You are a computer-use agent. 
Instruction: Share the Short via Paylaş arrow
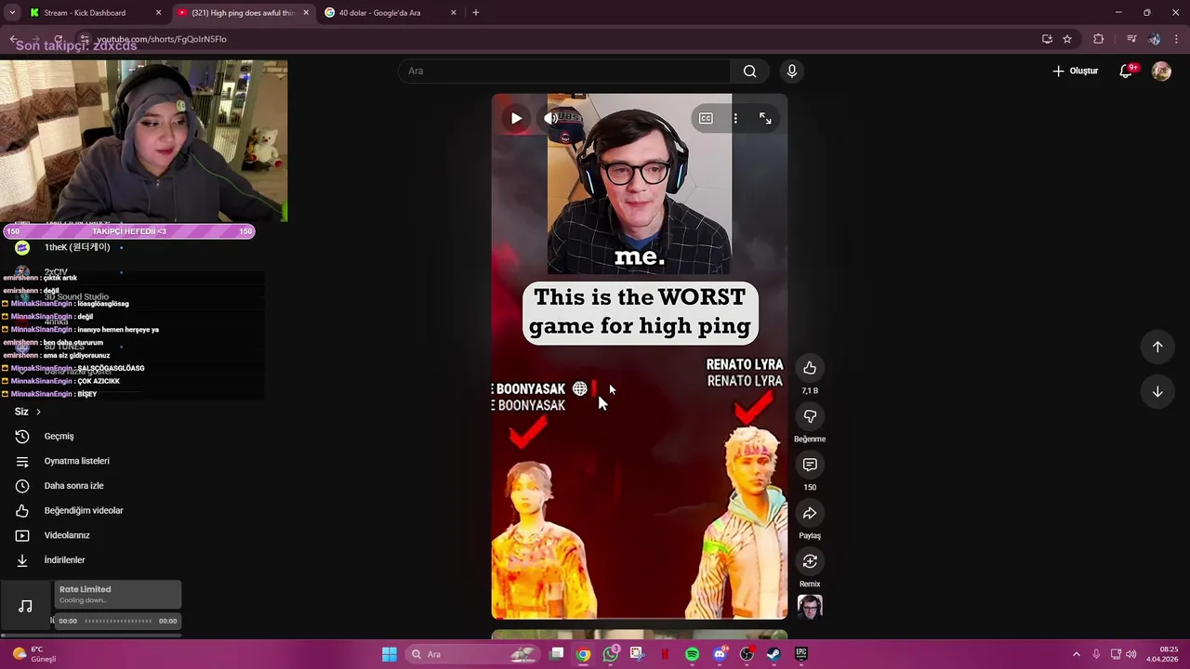(x=810, y=513)
